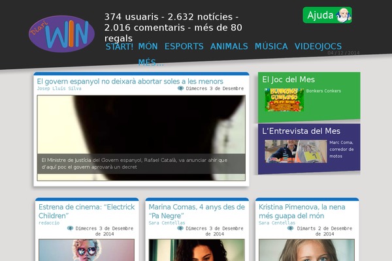
Task: Open the VIDEOJOCS section
Action: click(318, 46)
